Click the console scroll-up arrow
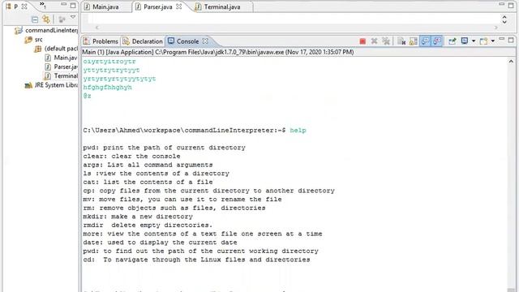 (x=511, y=62)
